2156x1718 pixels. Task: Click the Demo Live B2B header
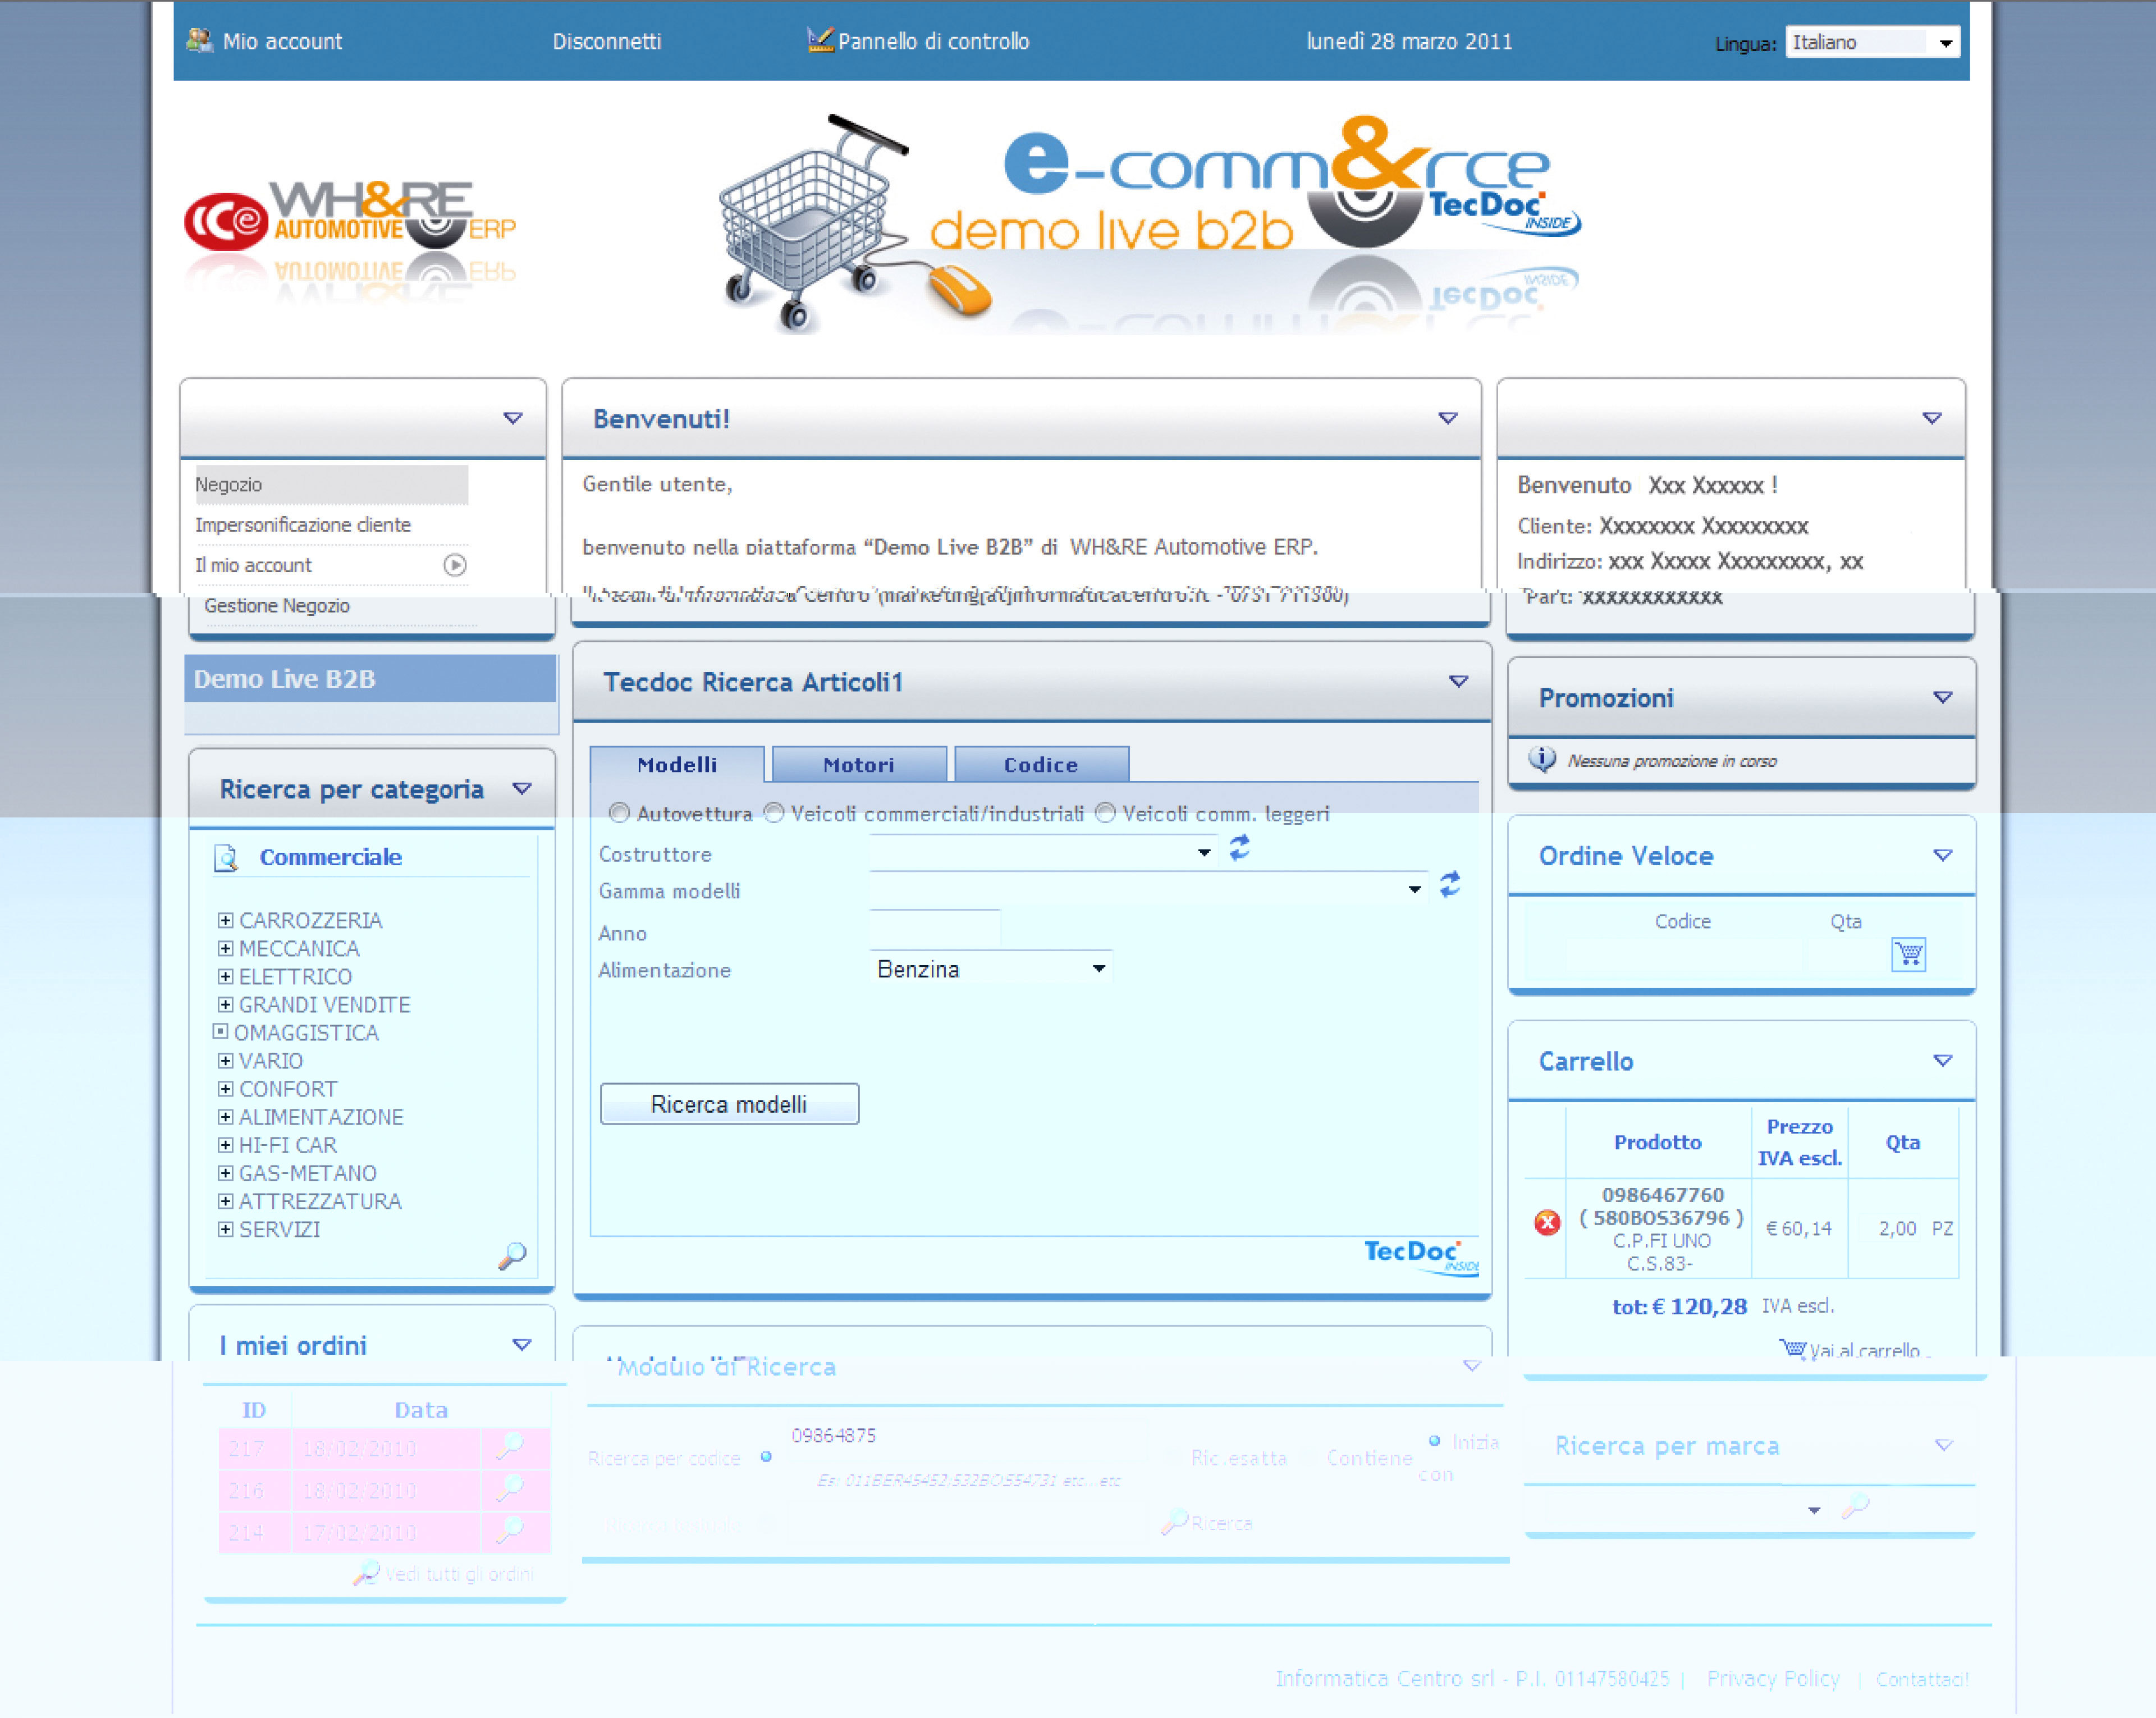click(370, 679)
